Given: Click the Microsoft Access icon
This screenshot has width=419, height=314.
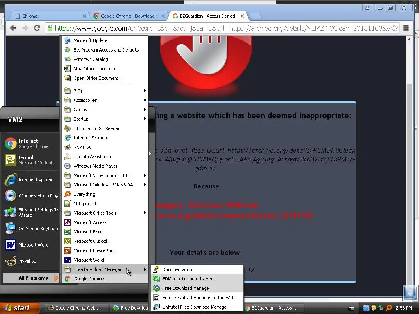Looking at the screenshot, I should [68, 222].
